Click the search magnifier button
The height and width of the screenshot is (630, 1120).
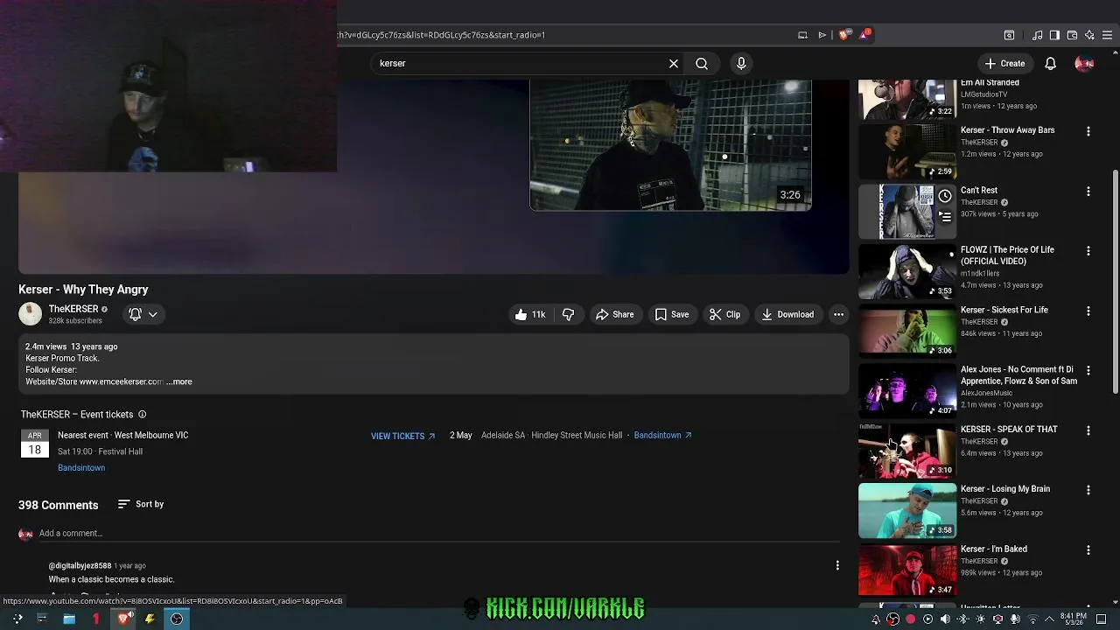point(702,63)
